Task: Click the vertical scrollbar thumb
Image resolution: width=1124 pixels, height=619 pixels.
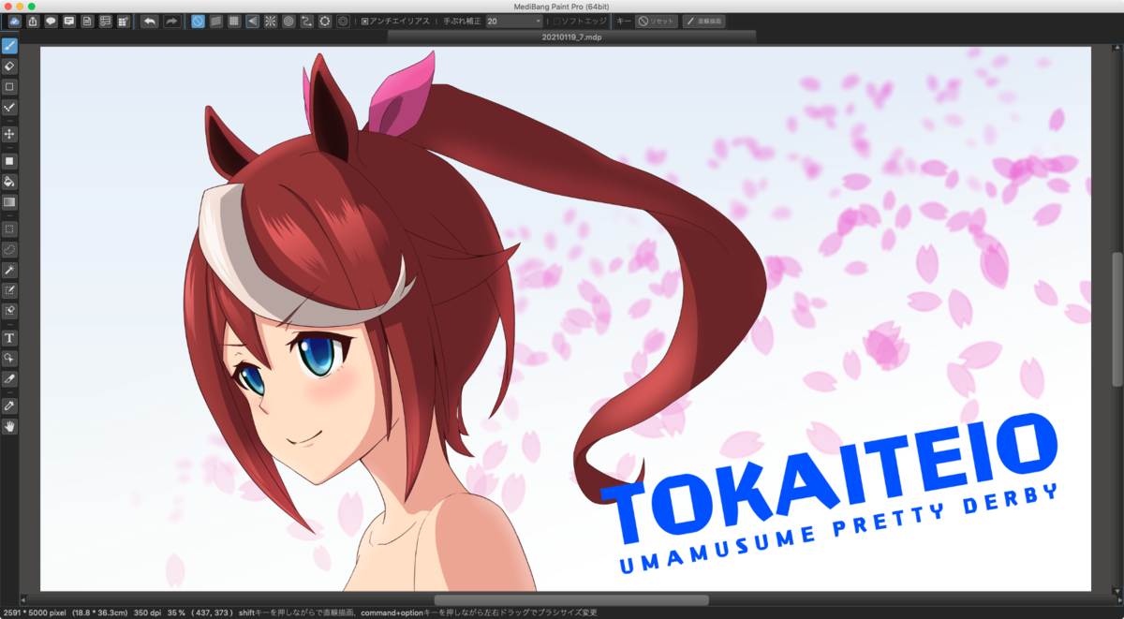Action: pos(1117,318)
